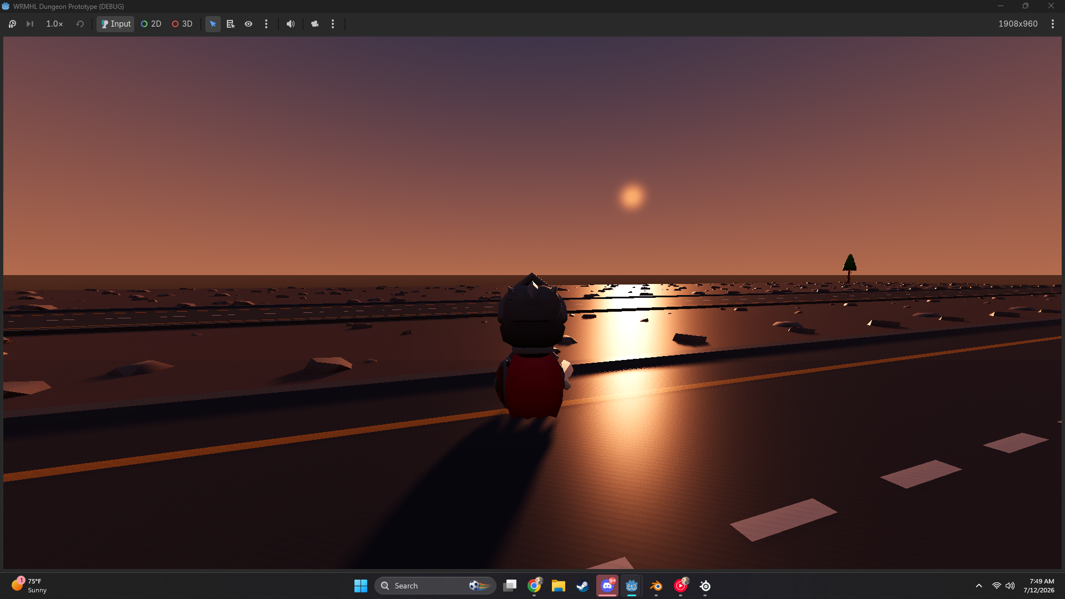The image size is (1065, 599).
Task: Toggle the select tool arrow icon
Action: [x=213, y=24]
